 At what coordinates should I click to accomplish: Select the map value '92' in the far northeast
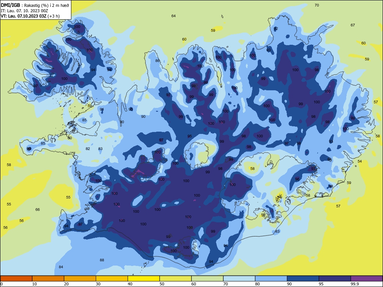276,29
